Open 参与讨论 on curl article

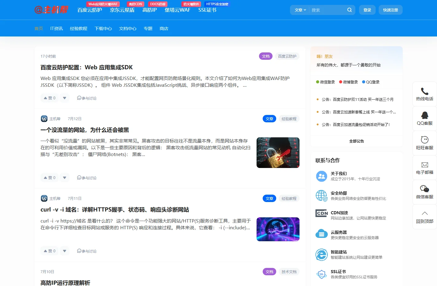(x=87, y=251)
